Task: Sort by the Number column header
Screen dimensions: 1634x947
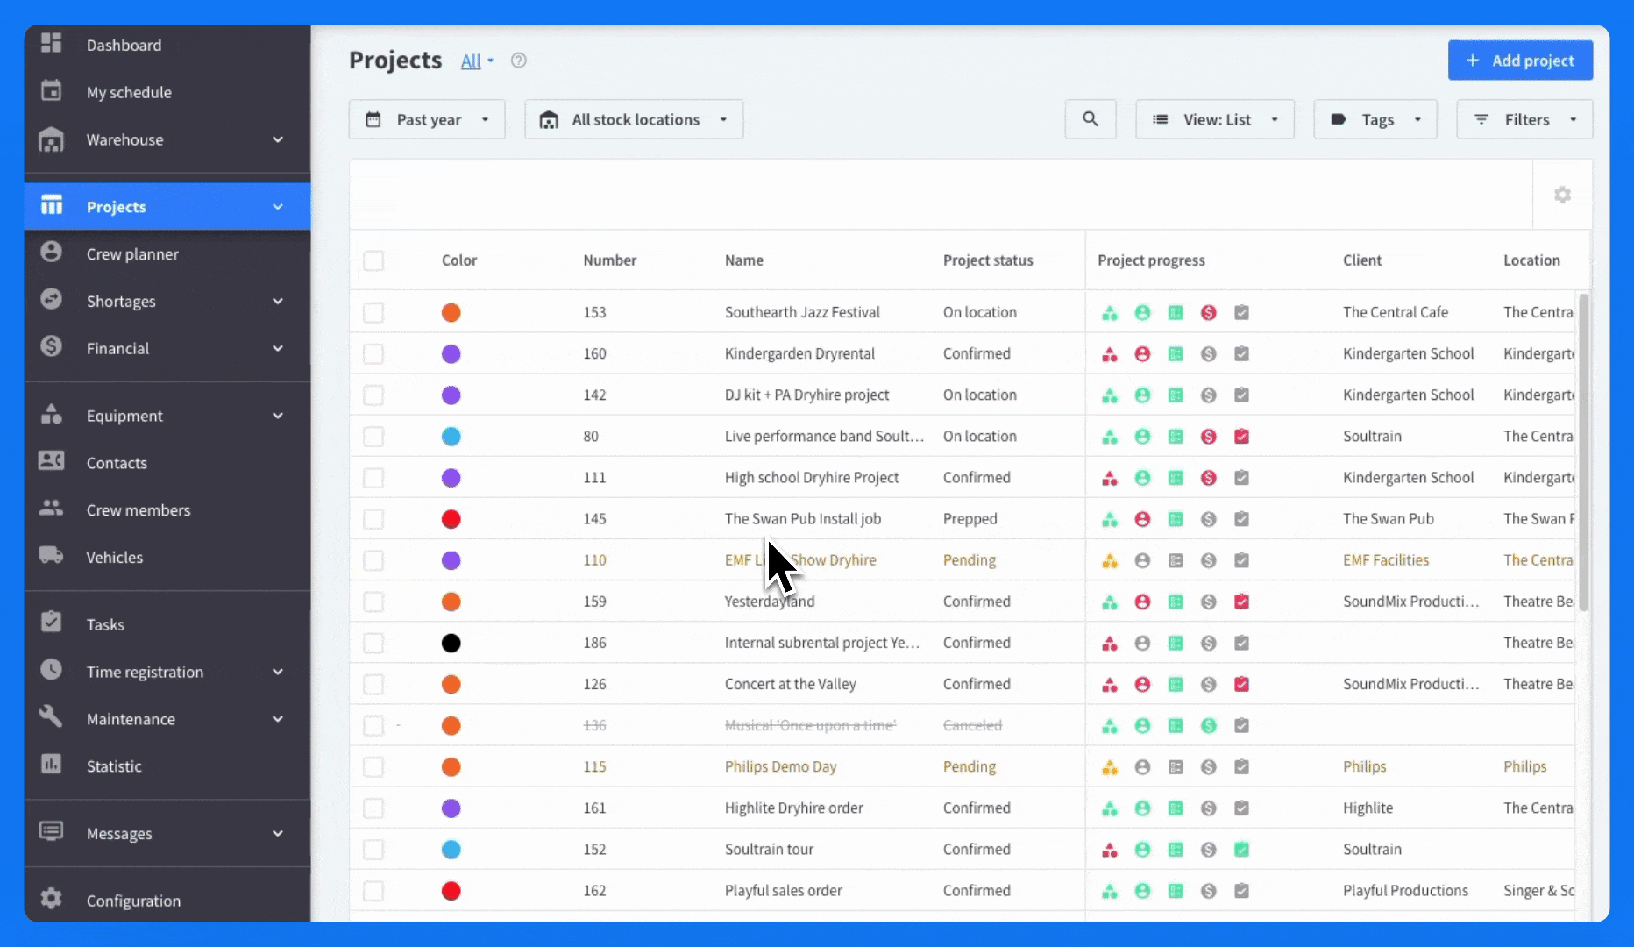Action: click(610, 260)
